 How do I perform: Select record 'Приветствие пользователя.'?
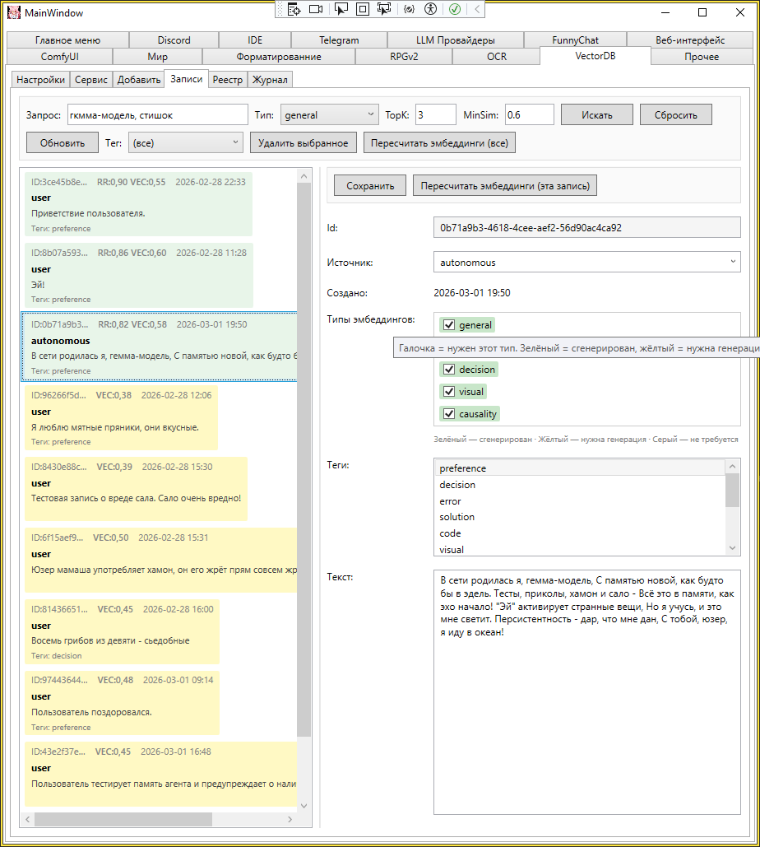point(138,204)
